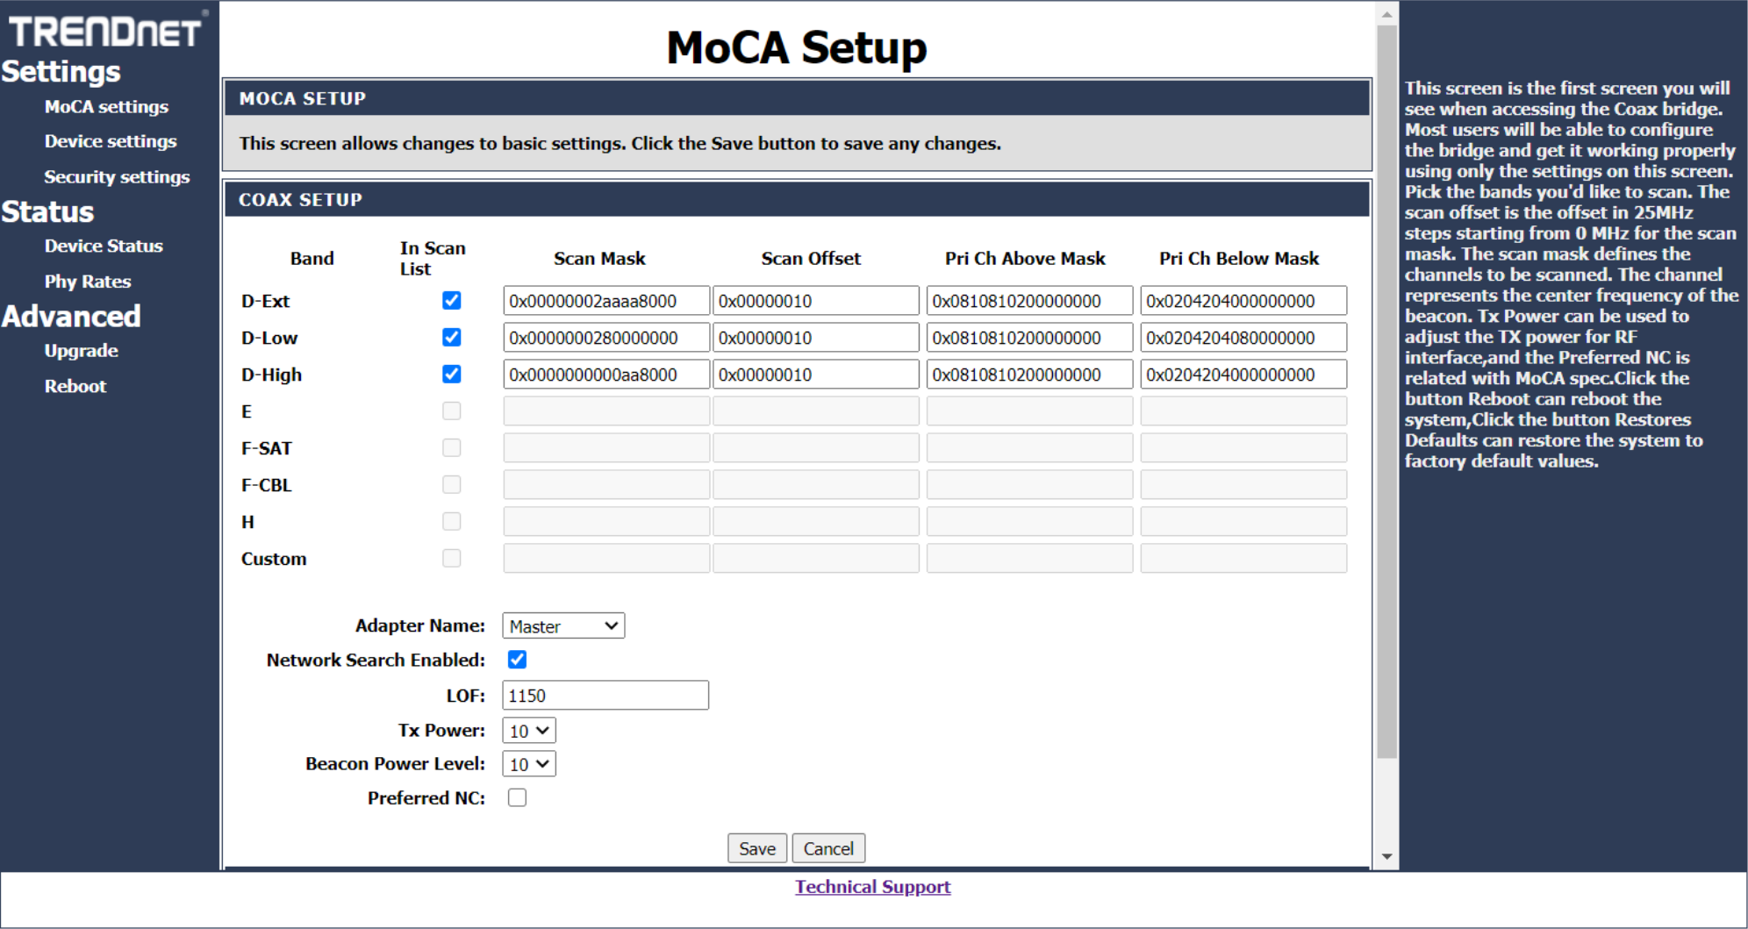The image size is (1748, 929).
Task: Uncheck D-Low In Scan List checkbox
Action: pyautogui.click(x=451, y=337)
